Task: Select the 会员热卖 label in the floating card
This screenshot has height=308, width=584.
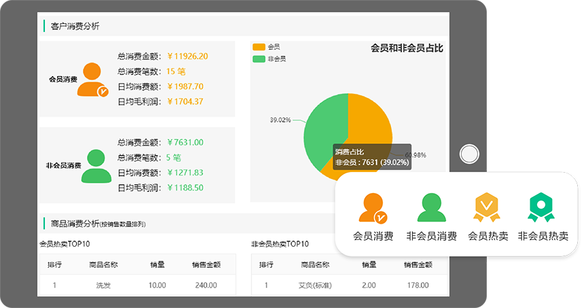Action: pyautogui.click(x=488, y=236)
